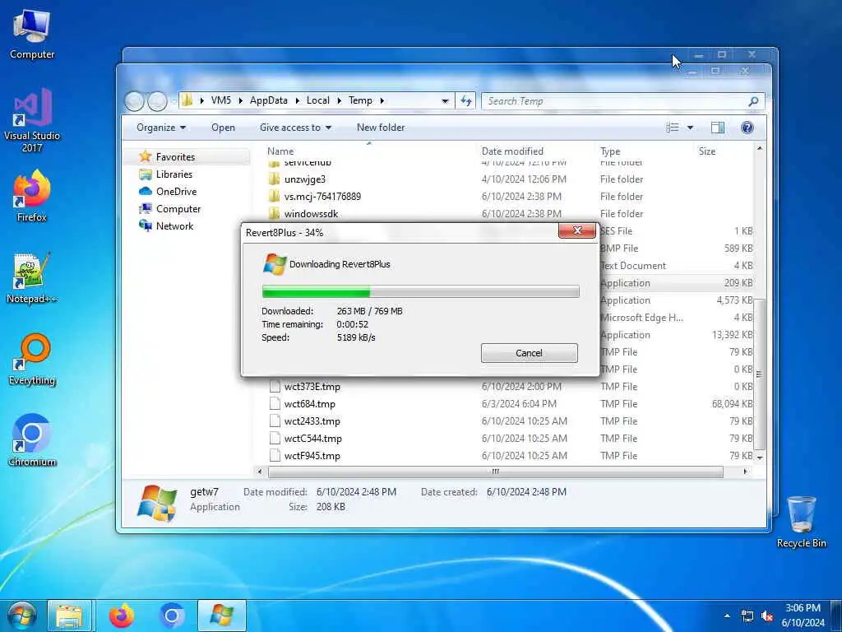The height and width of the screenshot is (632, 842).
Task: Click the folder icon in address bar
Action: [187, 100]
